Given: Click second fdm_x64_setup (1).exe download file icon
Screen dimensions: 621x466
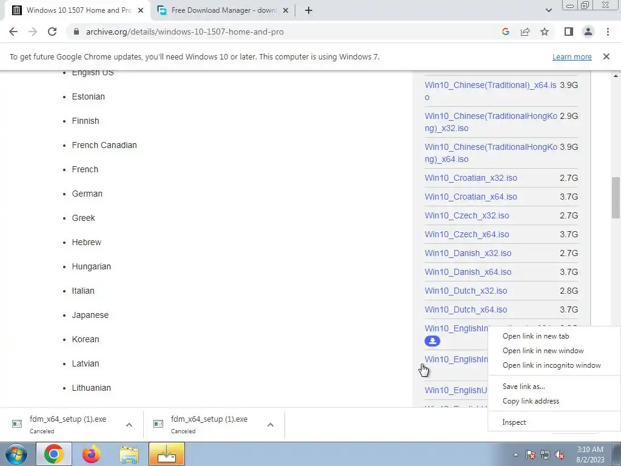Looking at the screenshot, I should [158, 424].
